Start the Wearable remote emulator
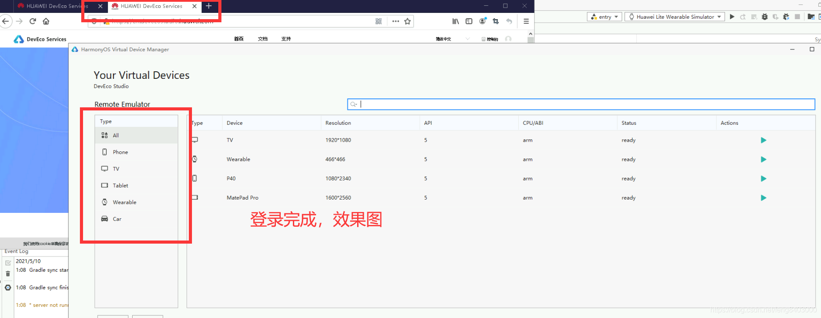The width and height of the screenshot is (821, 318). [x=763, y=159]
